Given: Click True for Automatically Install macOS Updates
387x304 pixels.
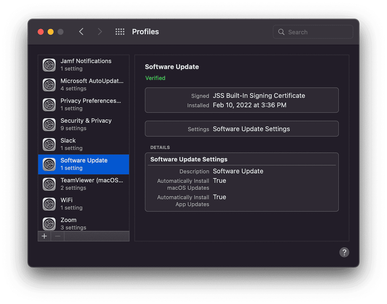Looking at the screenshot, I should point(220,181).
